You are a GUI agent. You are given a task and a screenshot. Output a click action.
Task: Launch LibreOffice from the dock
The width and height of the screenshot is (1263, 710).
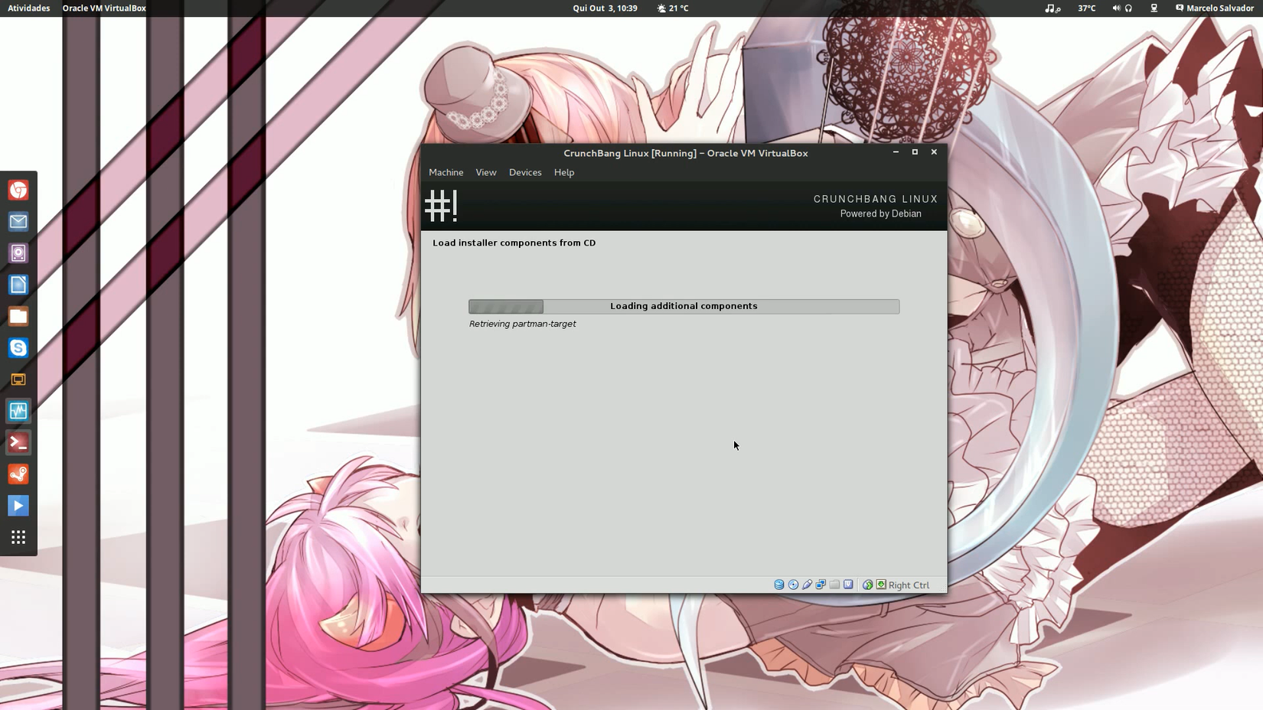click(18, 285)
